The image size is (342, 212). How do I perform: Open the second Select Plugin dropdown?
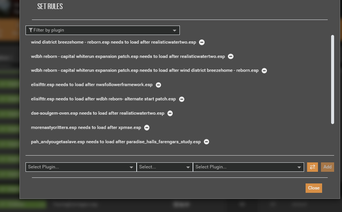249,167
